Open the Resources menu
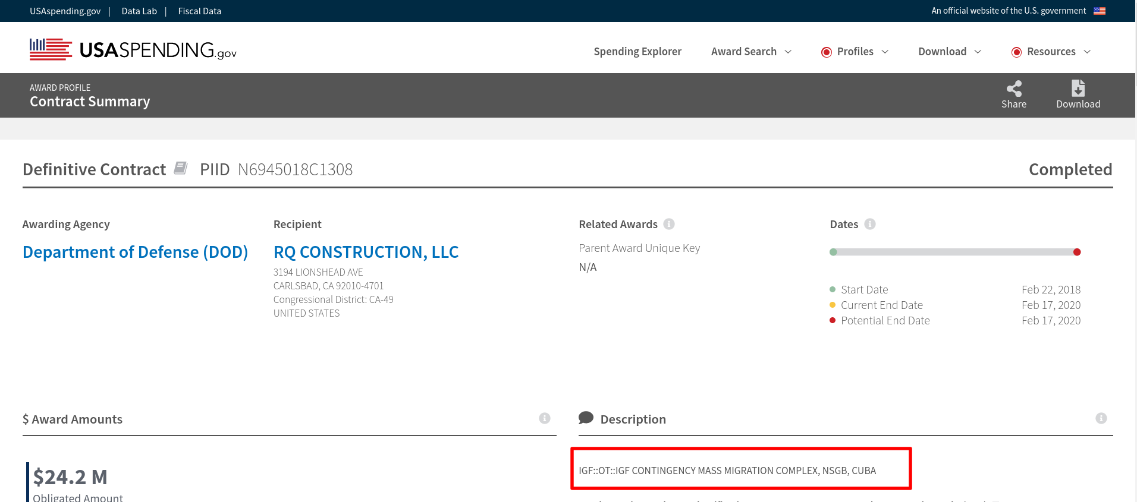1137x502 pixels. pyautogui.click(x=1051, y=52)
